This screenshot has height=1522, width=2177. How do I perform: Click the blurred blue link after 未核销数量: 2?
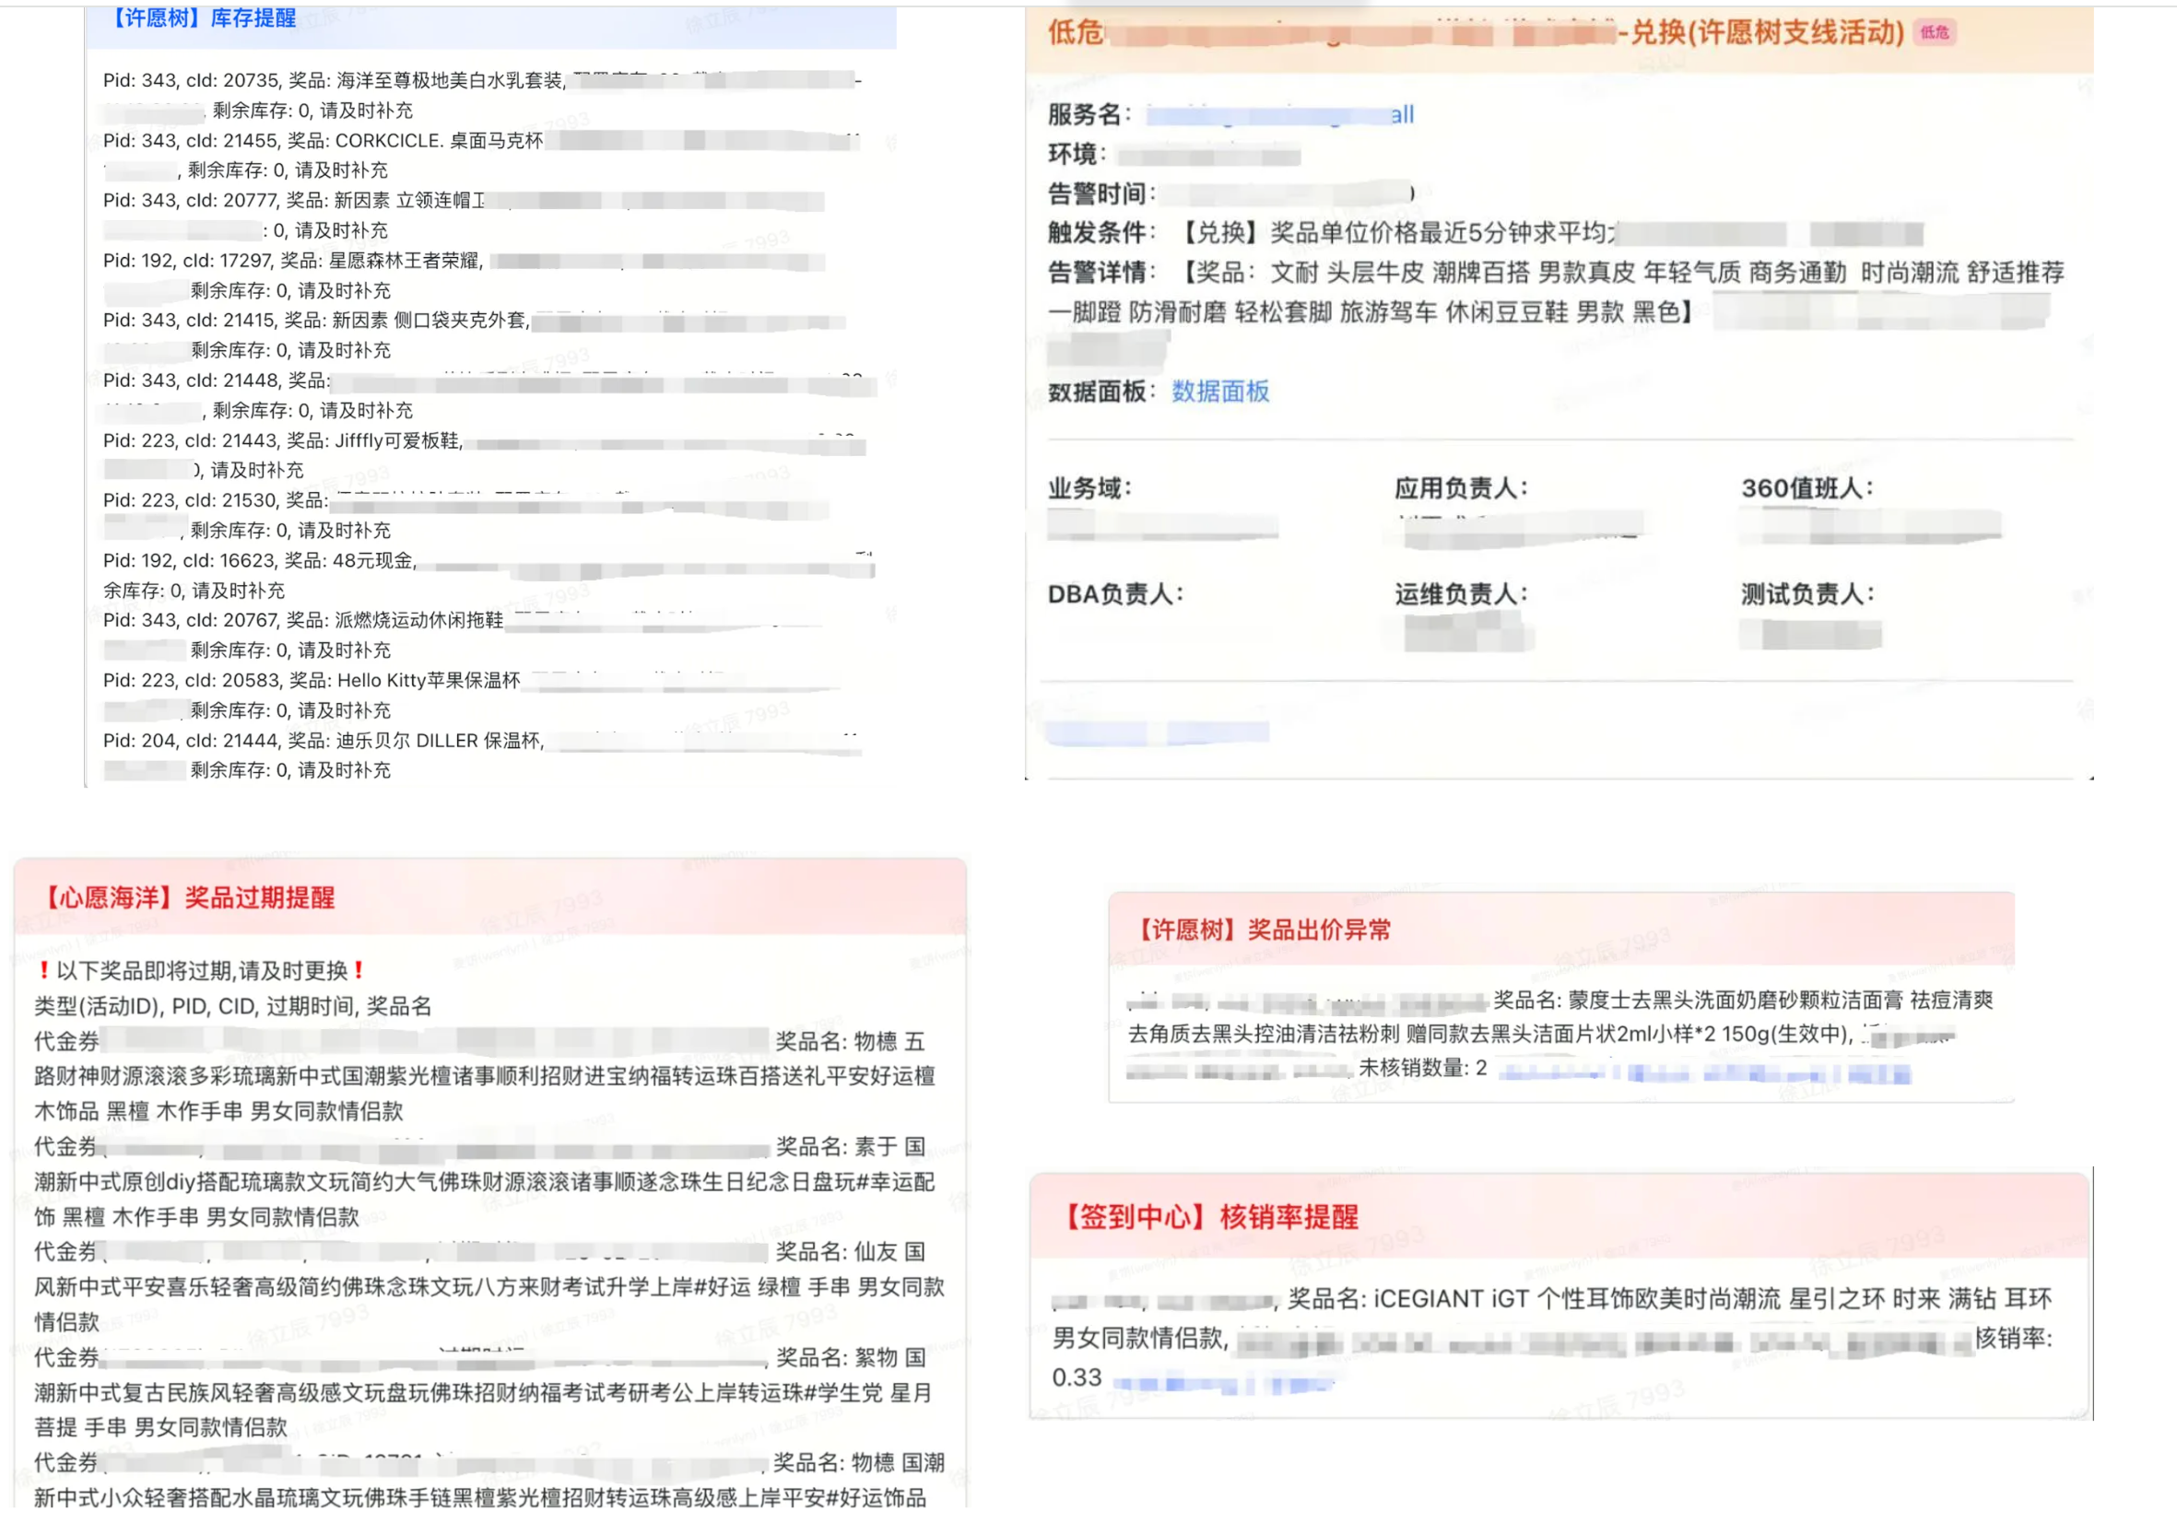tap(1704, 1072)
